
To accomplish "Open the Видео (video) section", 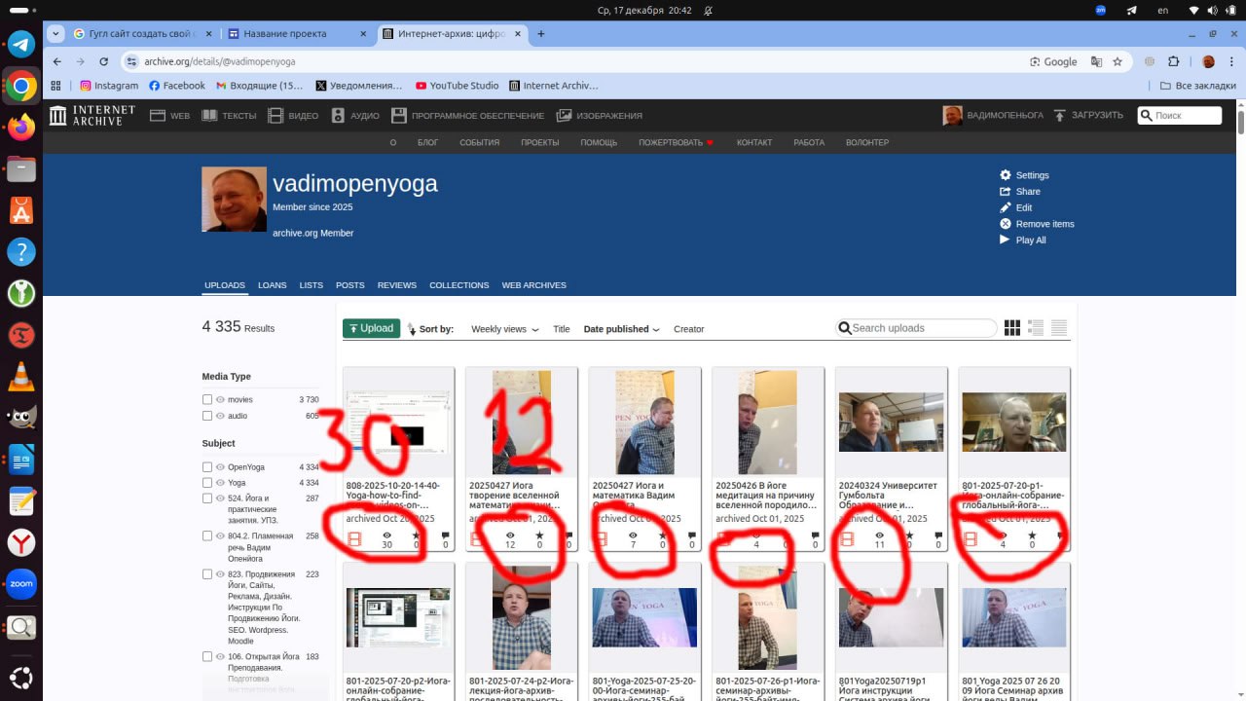I will (293, 116).
